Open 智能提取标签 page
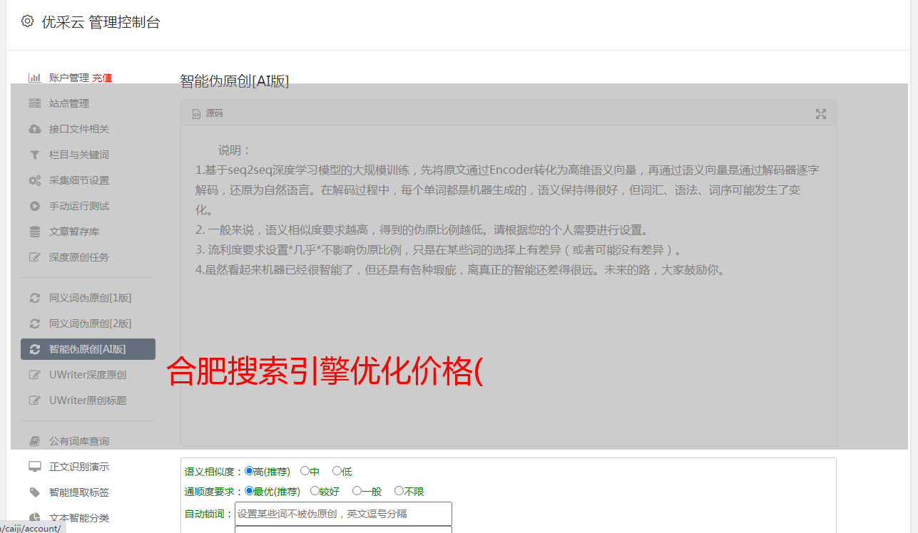Screen dimensions: 918x533 coord(78,492)
